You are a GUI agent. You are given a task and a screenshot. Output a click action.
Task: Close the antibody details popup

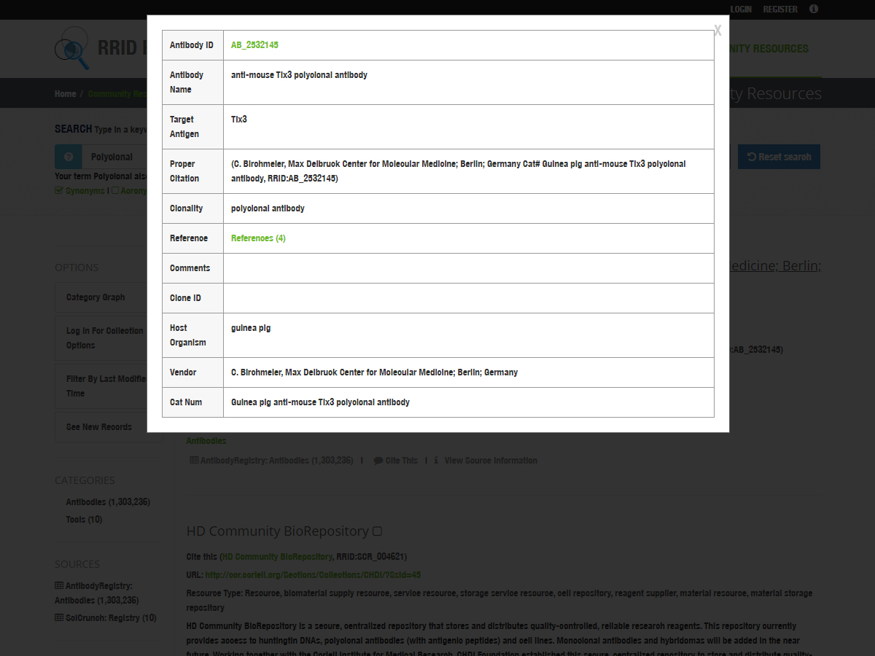pos(717,31)
